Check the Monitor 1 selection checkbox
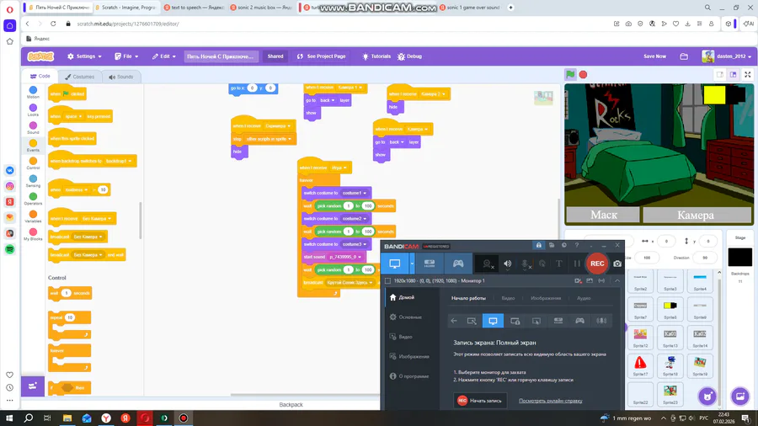Viewport: 758px width, 426px height. 387,280
